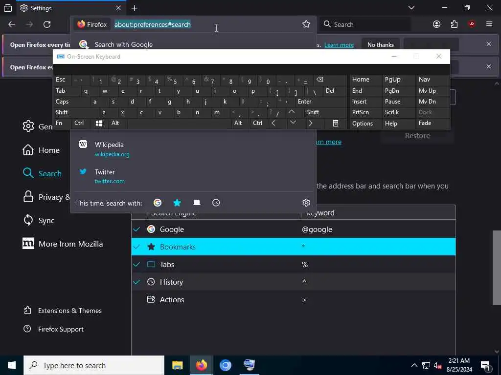Open a new tab with the plus button
Screen dimensions: 501x375
pos(134,8)
